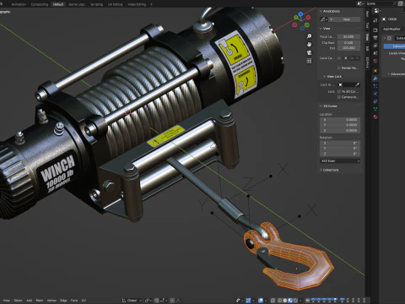Image resolution: width=405 pixels, height=304 pixels.
Task: Select material preview shading icon
Action: pos(290,301)
